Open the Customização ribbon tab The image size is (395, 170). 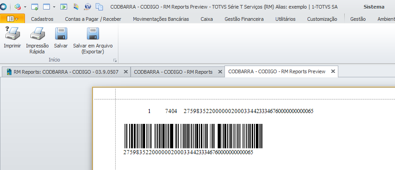point(322,19)
